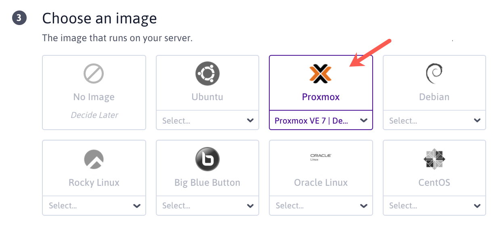This screenshot has width=495, height=227.
Task: Select the Oracle Linux logo
Action: point(321,157)
